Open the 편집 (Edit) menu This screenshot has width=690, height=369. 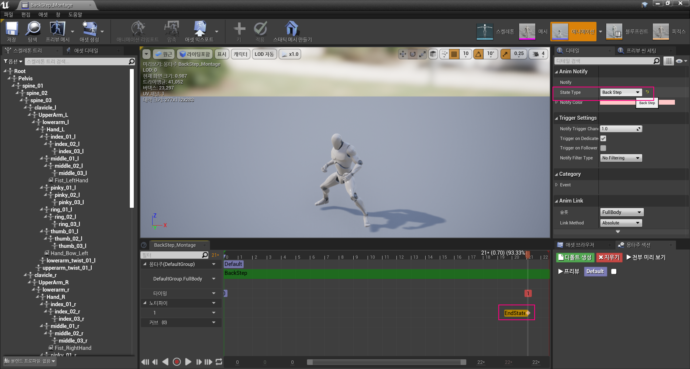(x=26, y=14)
